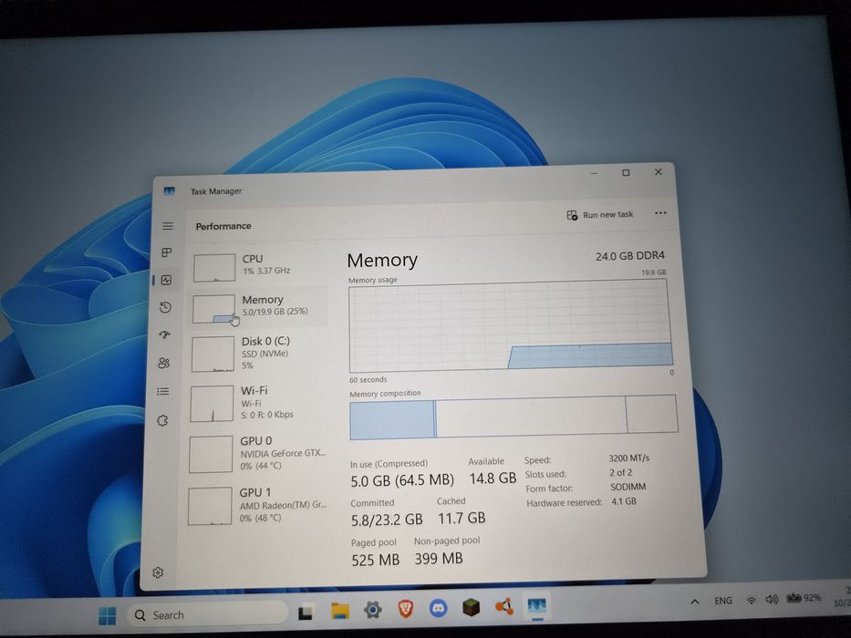Open the Windows Start menu

(x=108, y=616)
